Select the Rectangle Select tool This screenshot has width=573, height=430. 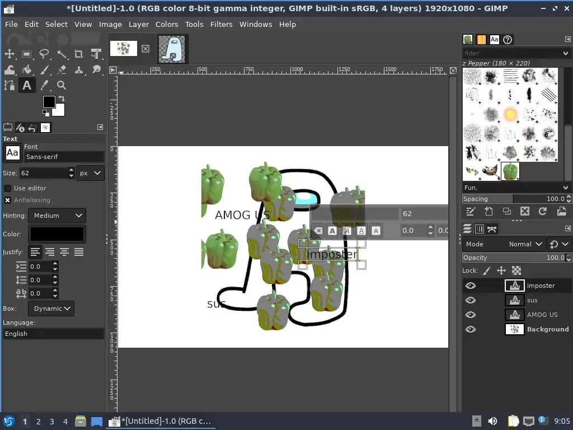pyautogui.click(x=26, y=54)
